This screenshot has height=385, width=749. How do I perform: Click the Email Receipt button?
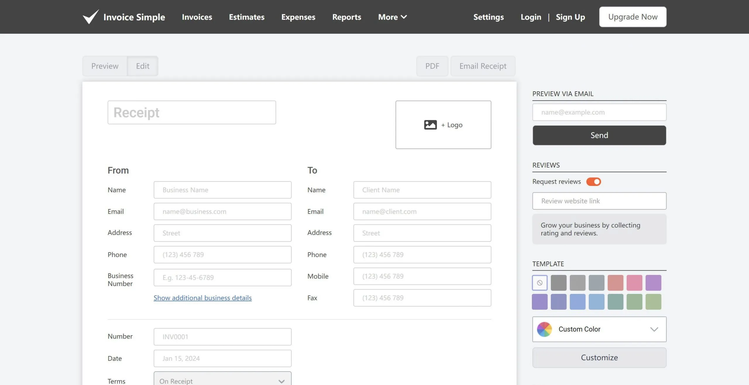[x=483, y=66]
